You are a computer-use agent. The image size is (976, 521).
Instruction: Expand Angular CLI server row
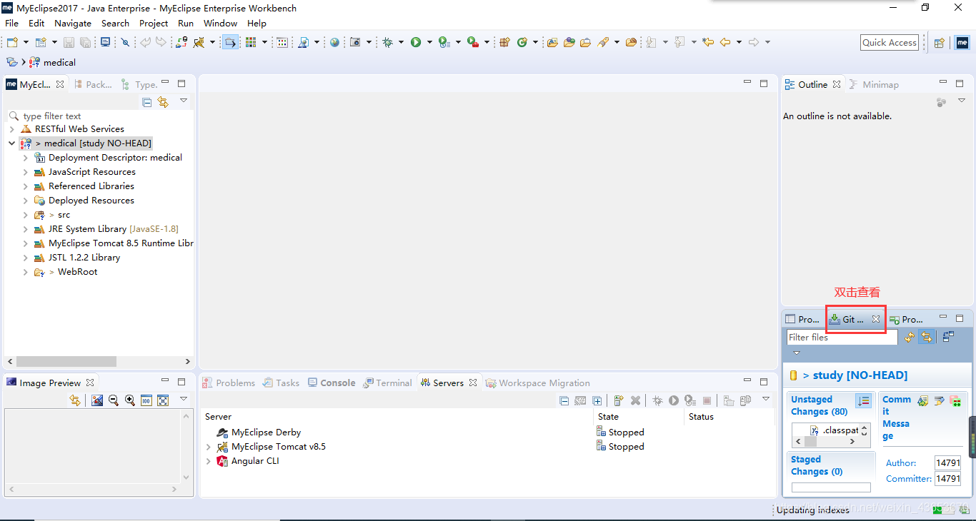point(209,461)
